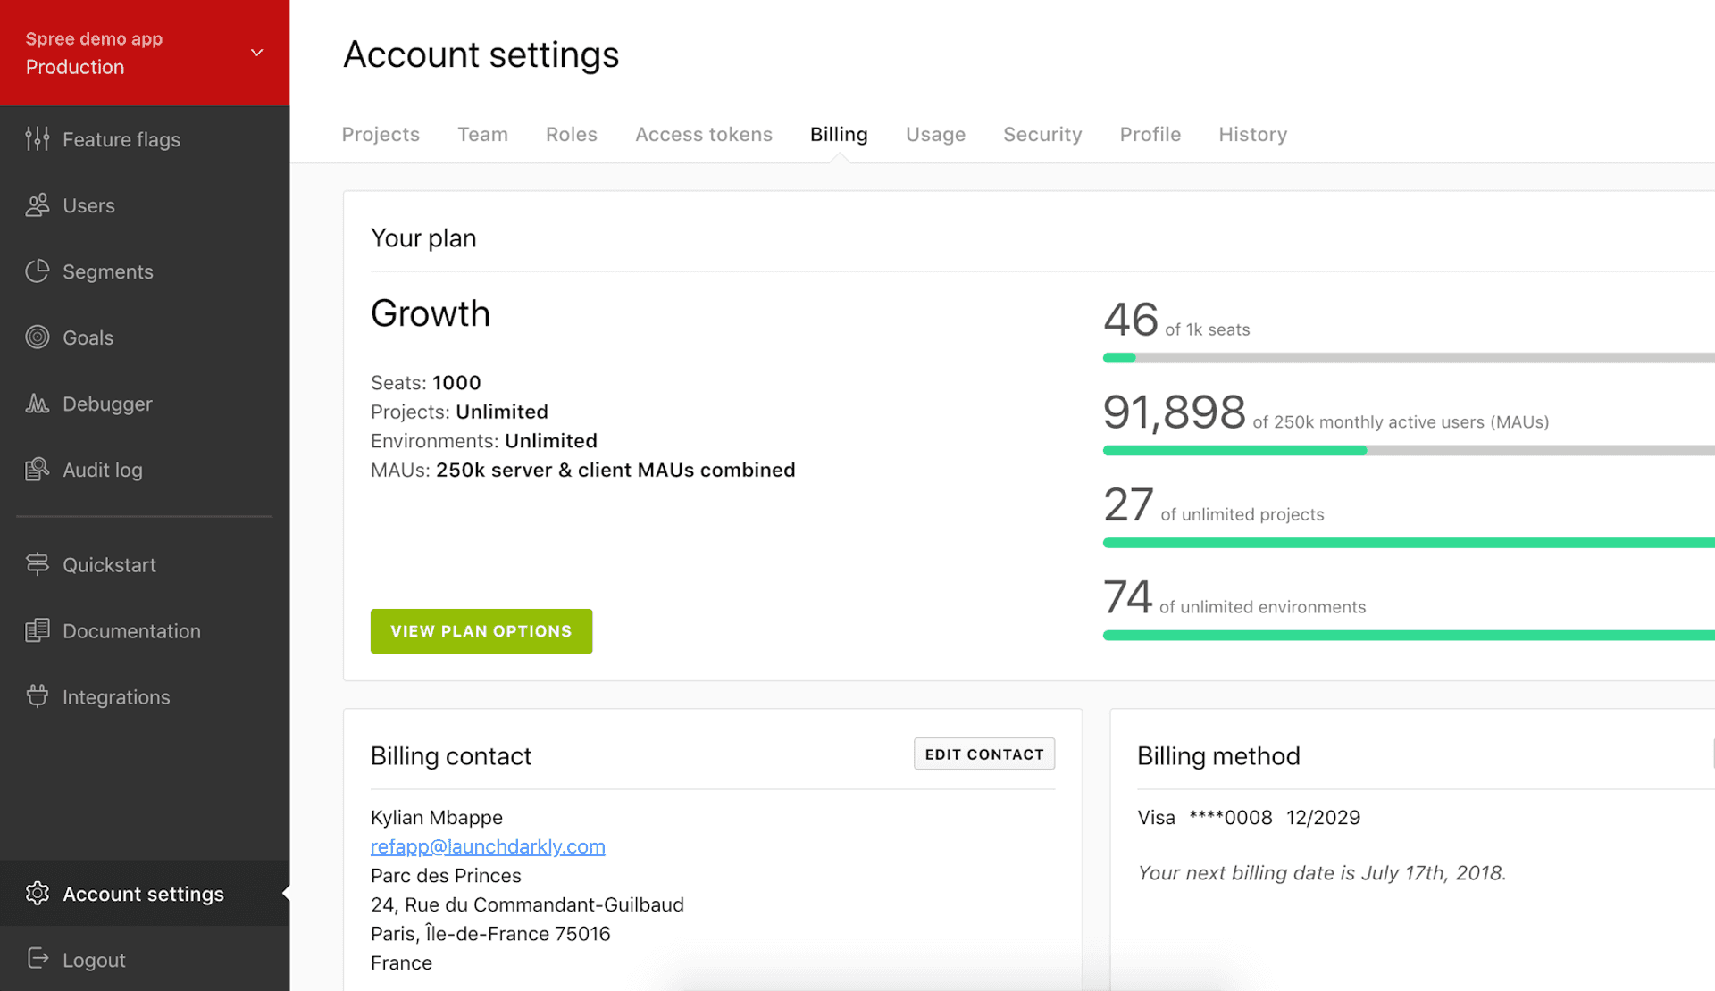This screenshot has height=991, width=1715.
Task: Go to the Access tokens tab
Action: click(x=704, y=134)
